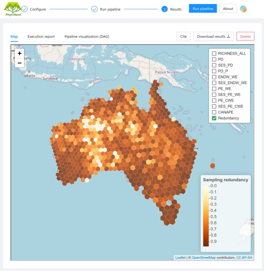Click the Sampling redundancy legend title
The image size is (264, 271).
[x=226, y=180]
